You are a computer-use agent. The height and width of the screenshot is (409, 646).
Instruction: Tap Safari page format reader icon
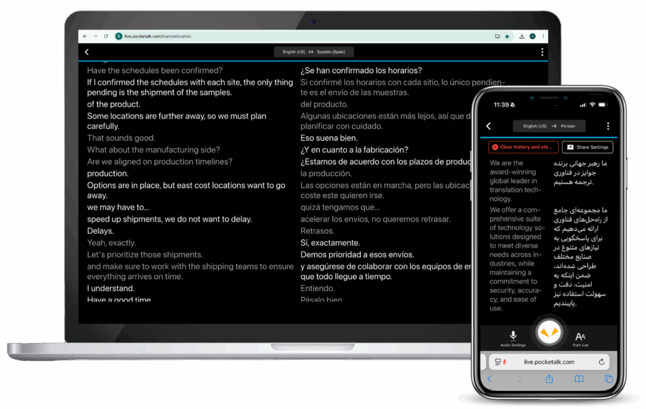[498, 362]
